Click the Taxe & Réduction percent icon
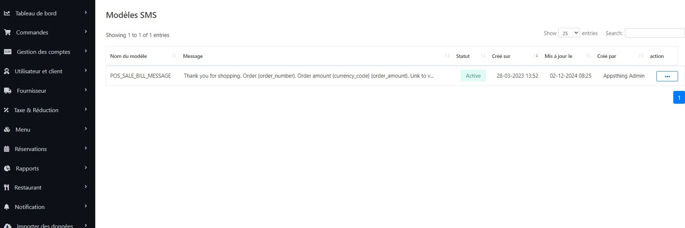The image size is (685, 228). tap(6, 110)
